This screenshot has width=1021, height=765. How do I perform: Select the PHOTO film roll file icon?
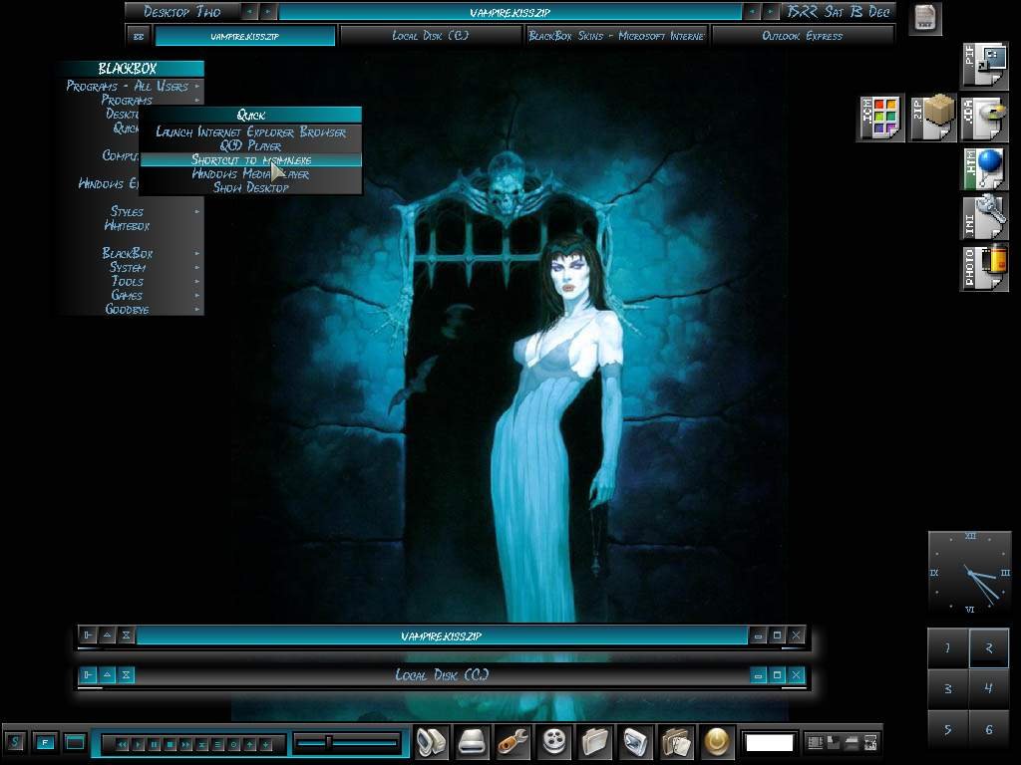[984, 267]
